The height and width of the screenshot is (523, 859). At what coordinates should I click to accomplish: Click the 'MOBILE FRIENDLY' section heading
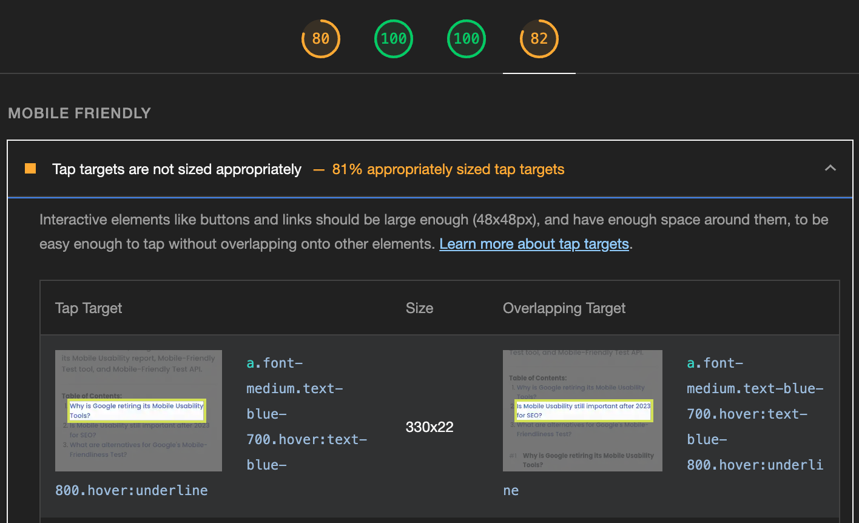[x=79, y=113]
